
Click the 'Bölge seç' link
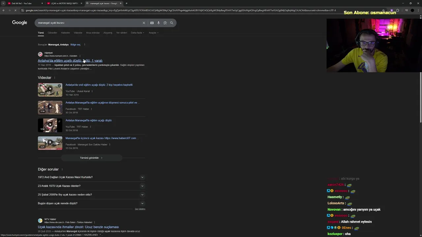coord(75,44)
